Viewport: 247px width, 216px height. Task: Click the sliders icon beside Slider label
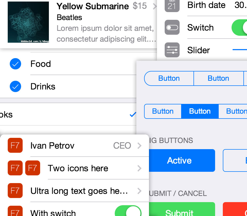(x=172, y=50)
